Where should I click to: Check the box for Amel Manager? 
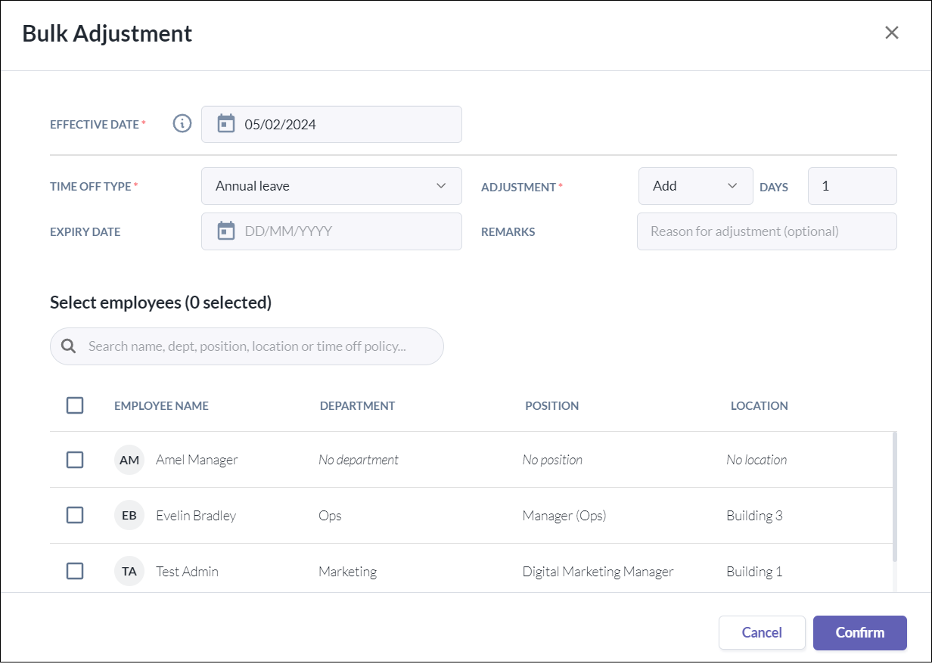pos(75,460)
